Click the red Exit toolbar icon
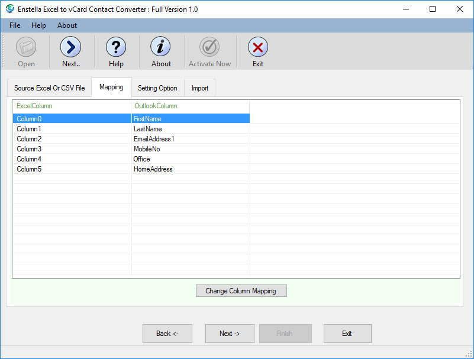This screenshot has width=474, height=359. pyautogui.click(x=258, y=47)
